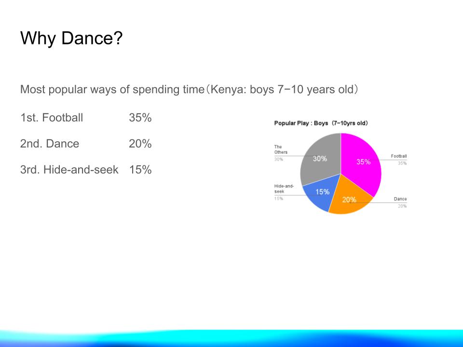This screenshot has width=463, height=347.
Task: Click small gray 35% under Football callout label
Action: [402, 163]
